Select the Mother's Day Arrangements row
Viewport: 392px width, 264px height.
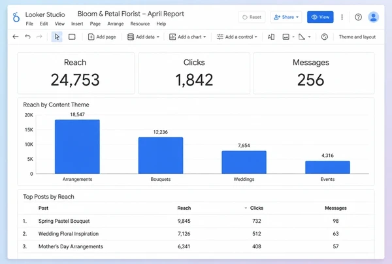[196, 246]
